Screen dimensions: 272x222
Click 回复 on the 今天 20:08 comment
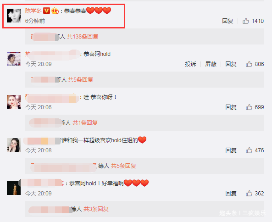pos(231,150)
